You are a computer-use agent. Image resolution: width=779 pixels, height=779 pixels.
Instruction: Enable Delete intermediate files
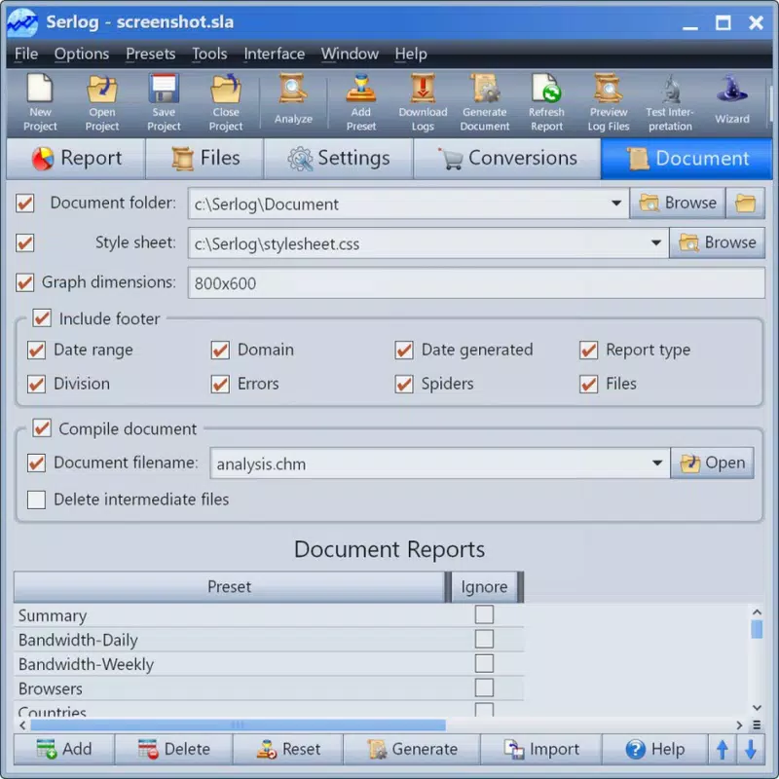pos(37,500)
